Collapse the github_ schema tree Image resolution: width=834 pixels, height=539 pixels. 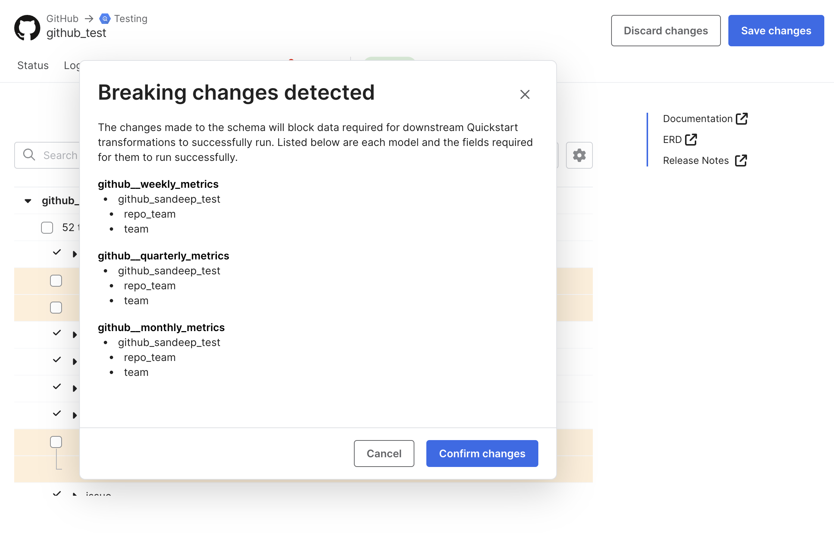point(28,201)
